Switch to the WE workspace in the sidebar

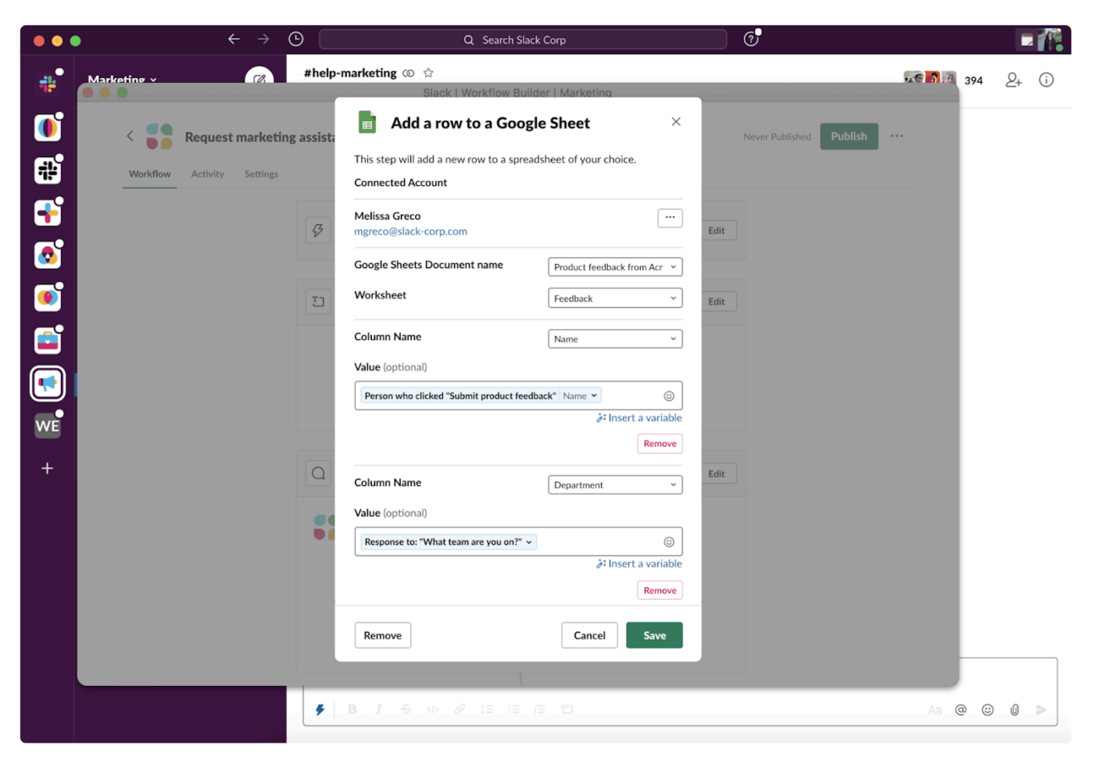(47, 425)
